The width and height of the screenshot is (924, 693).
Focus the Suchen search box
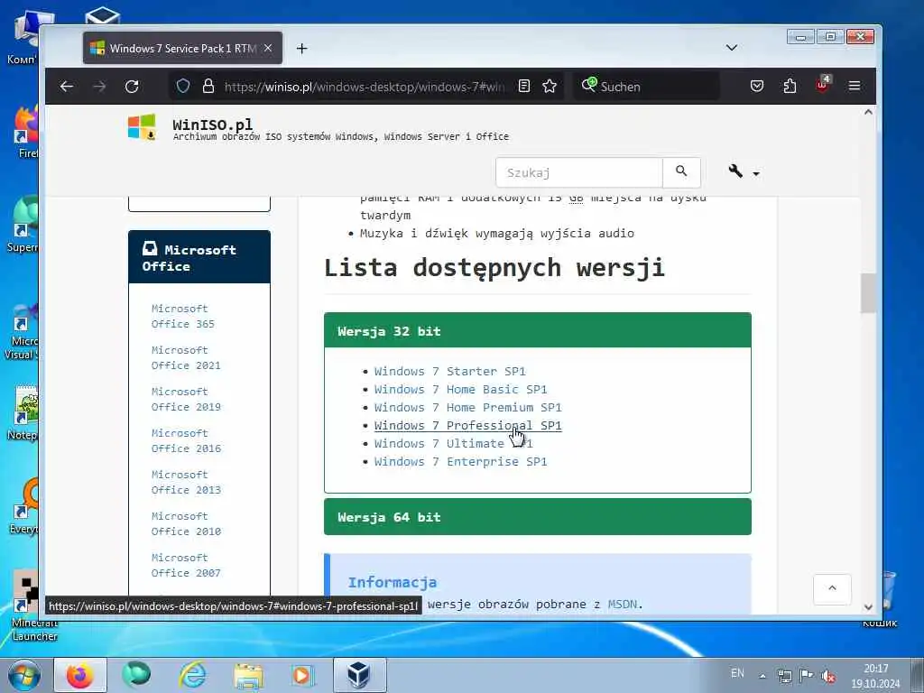[x=646, y=87]
